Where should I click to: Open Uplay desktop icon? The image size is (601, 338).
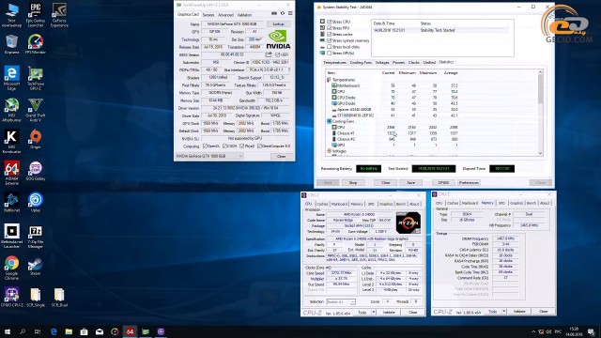point(36,203)
